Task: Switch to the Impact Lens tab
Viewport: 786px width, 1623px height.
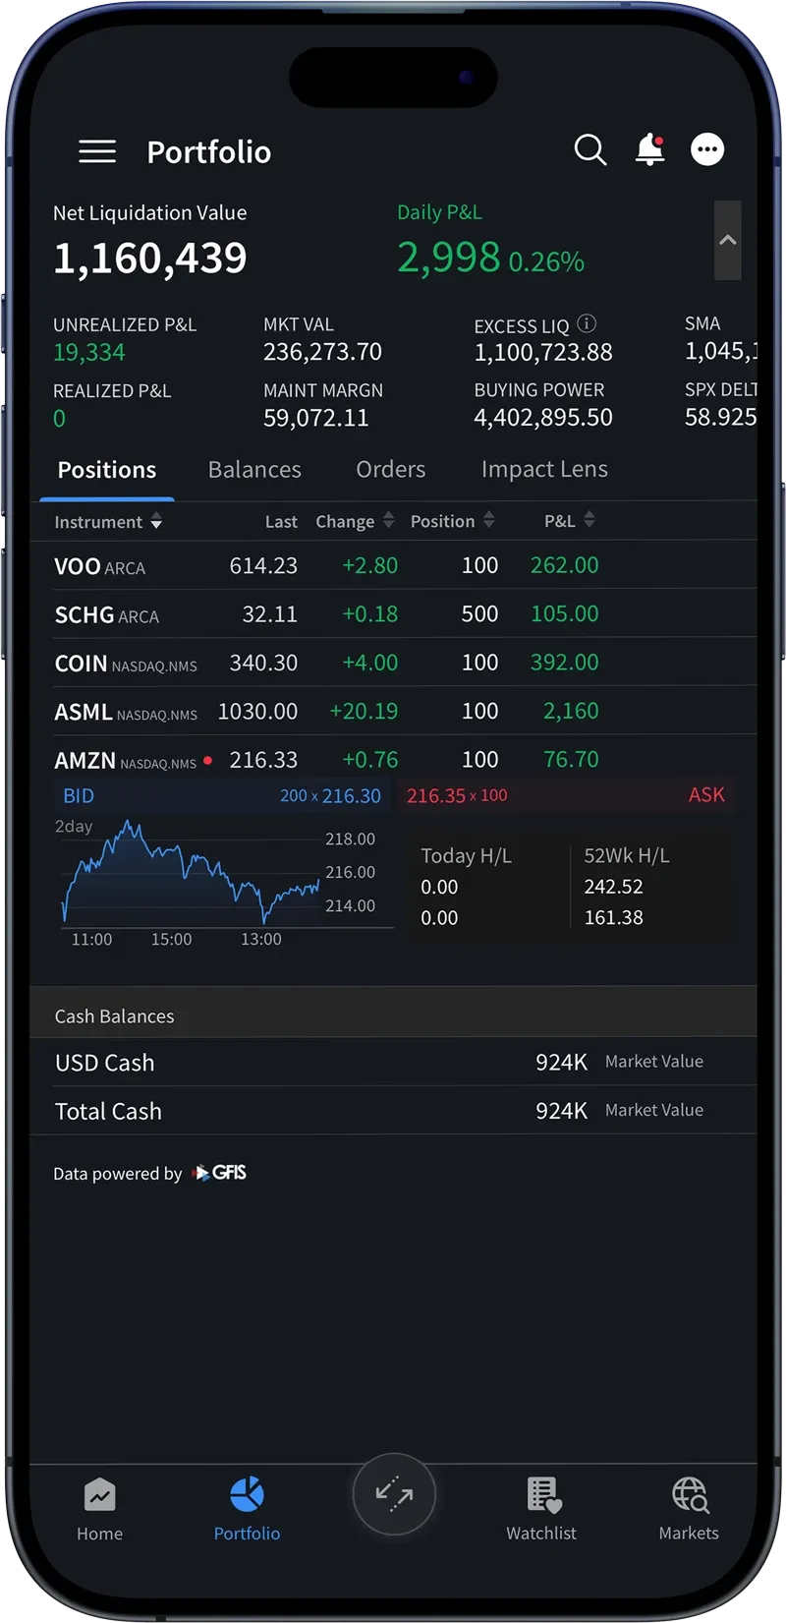Action: coord(544,470)
